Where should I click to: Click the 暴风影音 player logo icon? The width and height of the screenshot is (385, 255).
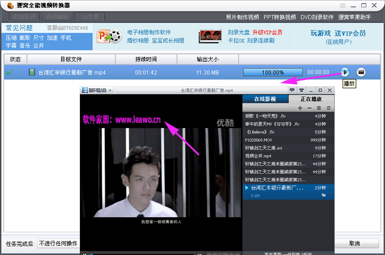(x=85, y=90)
